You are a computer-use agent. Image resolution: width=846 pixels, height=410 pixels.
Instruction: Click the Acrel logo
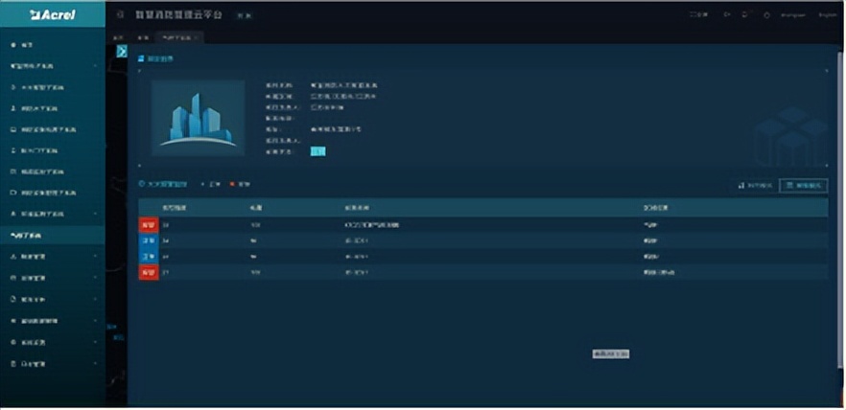click(x=53, y=14)
